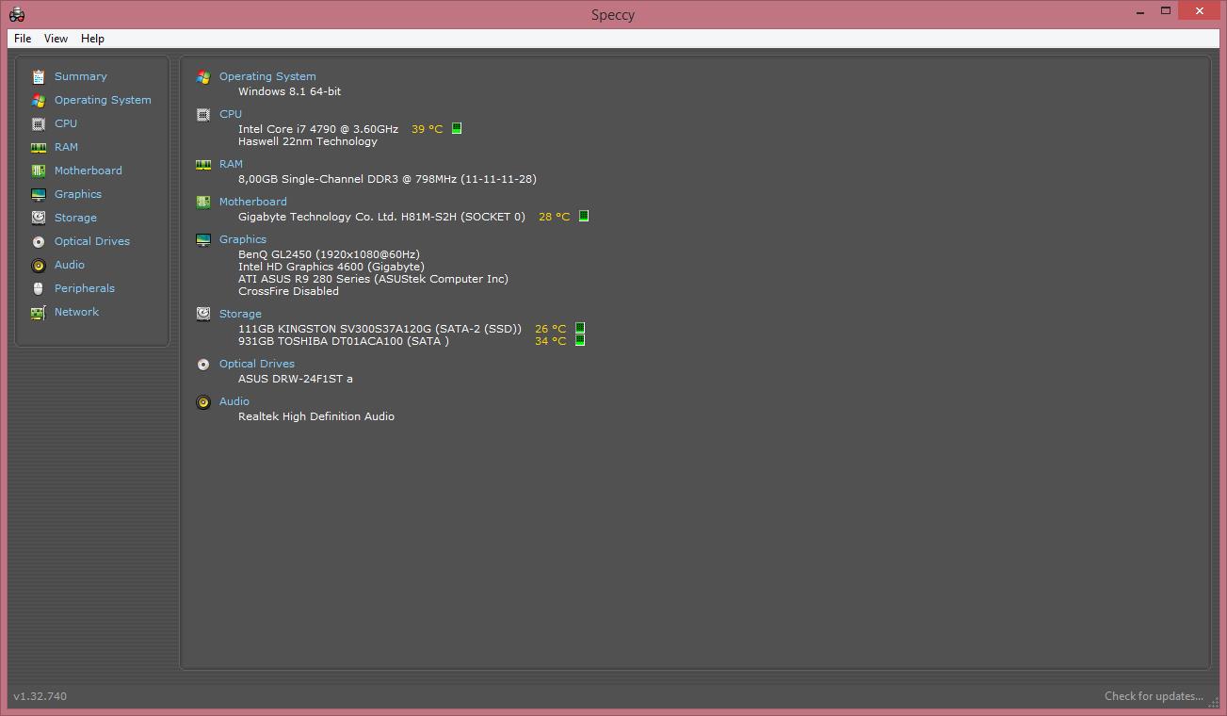Click the Graphics heading link in summary
Screen dimensions: 1227x716
click(243, 239)
